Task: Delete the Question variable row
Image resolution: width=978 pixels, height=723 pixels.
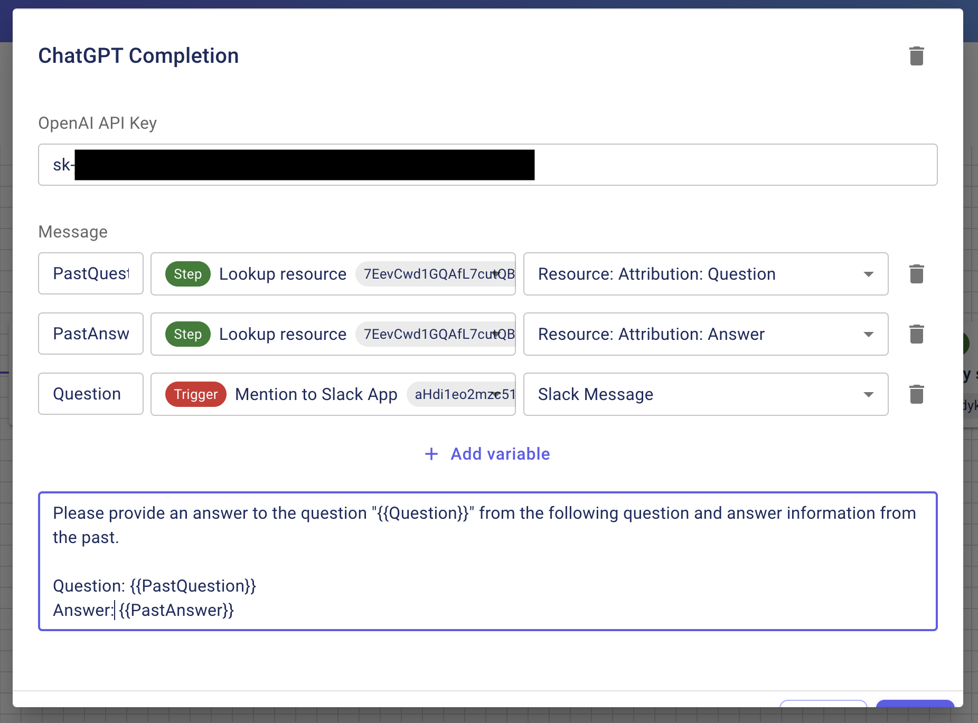Action: click(x=917, y=394)
